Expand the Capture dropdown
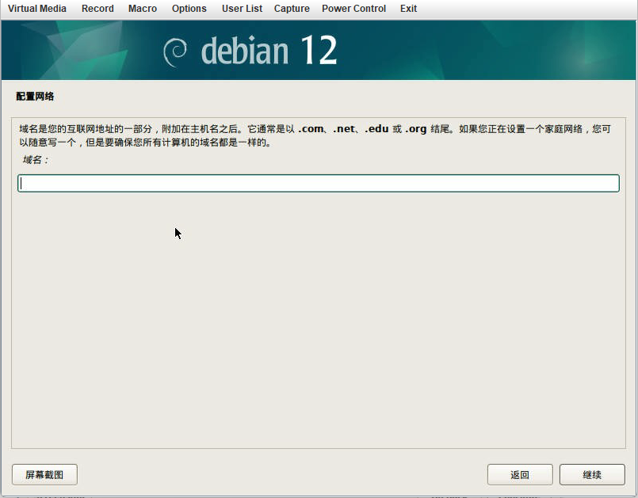The image size is (638, 498). (x=291, y=9)
